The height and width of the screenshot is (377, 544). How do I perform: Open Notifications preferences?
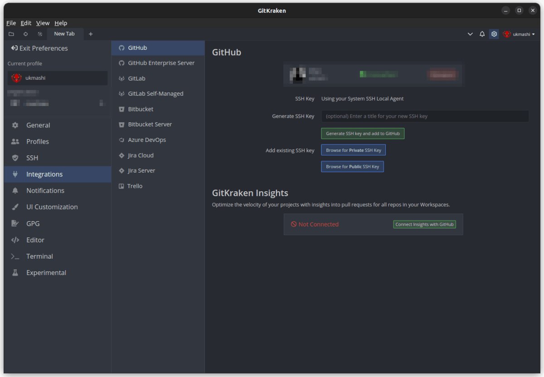[58, 190]
